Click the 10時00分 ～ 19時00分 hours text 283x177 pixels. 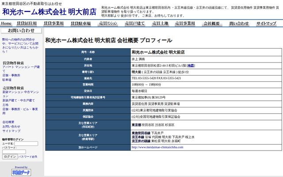point(146,85)
